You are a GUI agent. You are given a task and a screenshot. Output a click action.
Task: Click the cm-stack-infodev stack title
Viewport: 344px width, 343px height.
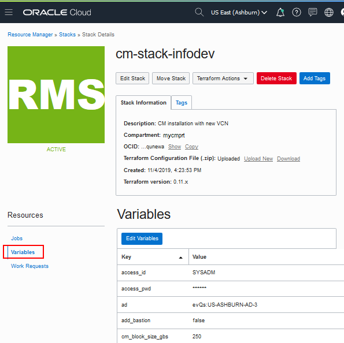tap(165, 54)
